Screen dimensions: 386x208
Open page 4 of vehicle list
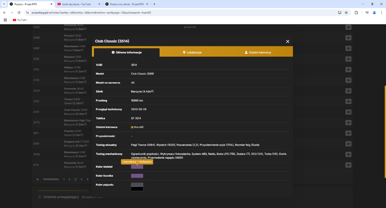point(81,179)
